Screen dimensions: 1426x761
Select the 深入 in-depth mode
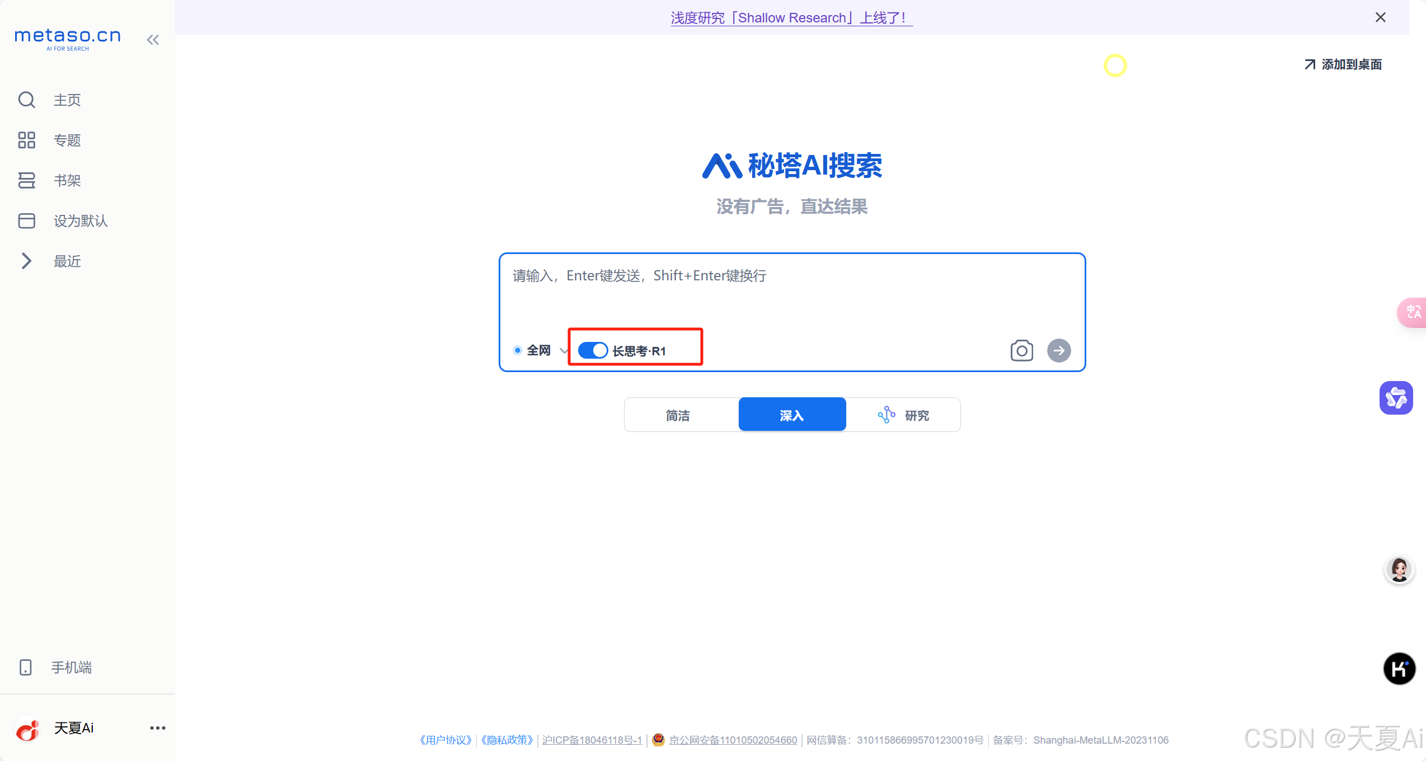click(792, 415)
